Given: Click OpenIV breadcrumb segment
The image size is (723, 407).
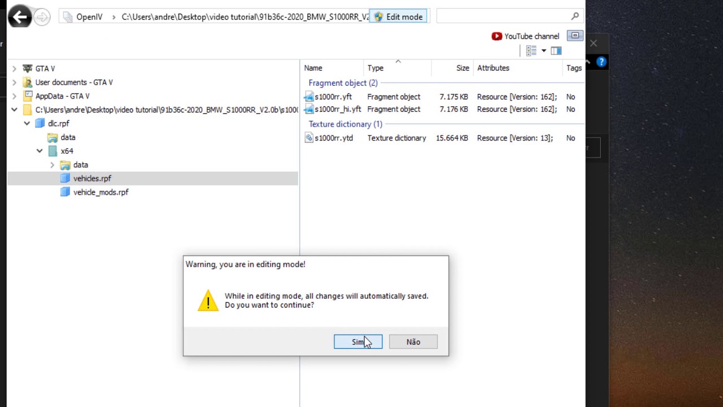Looking at the screenshot, I should [x=89, y=17].
